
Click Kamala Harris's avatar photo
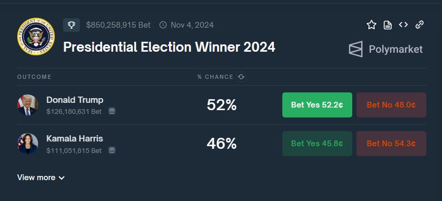pyautogui.click(x=27, y=144)
